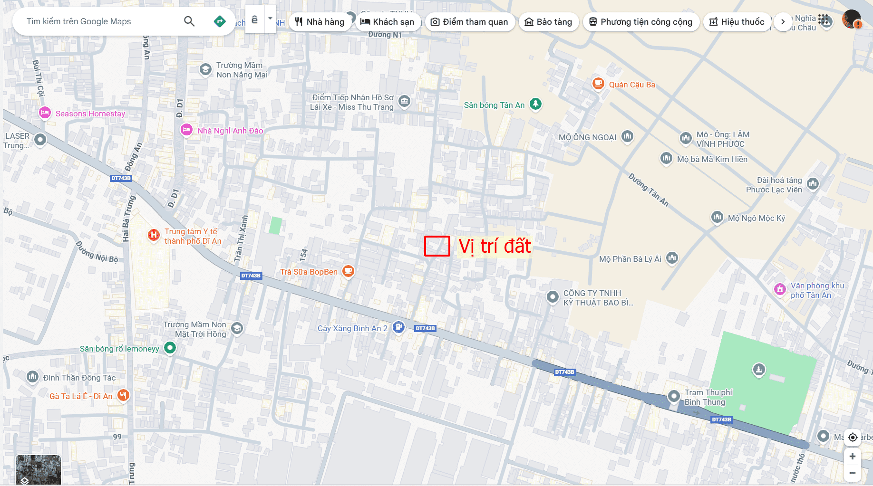Click the search magnifier icon

[189, 21]
